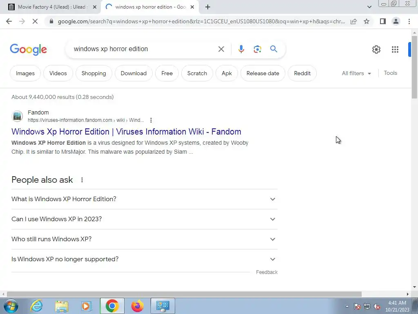Close the Movie Factory 4 tab
This screenshot has width=418, height=314.
coord(94,7)
